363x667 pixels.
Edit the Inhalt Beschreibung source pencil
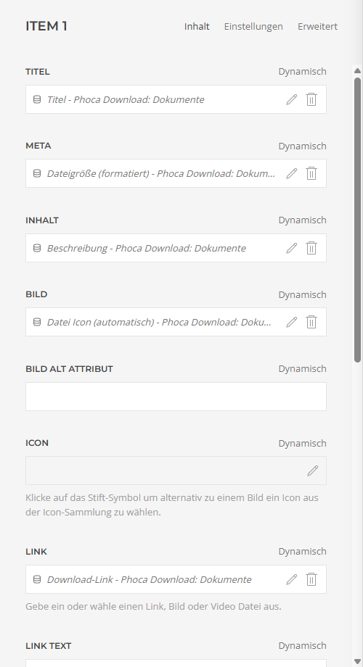pyautogui.click(x=291, y=248)
